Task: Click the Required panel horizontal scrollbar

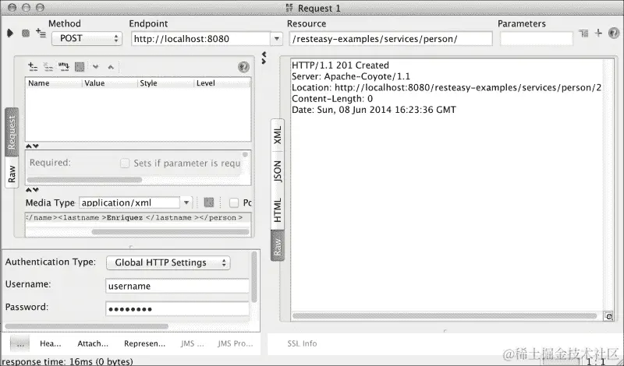Action: click(x=84, y=180)
